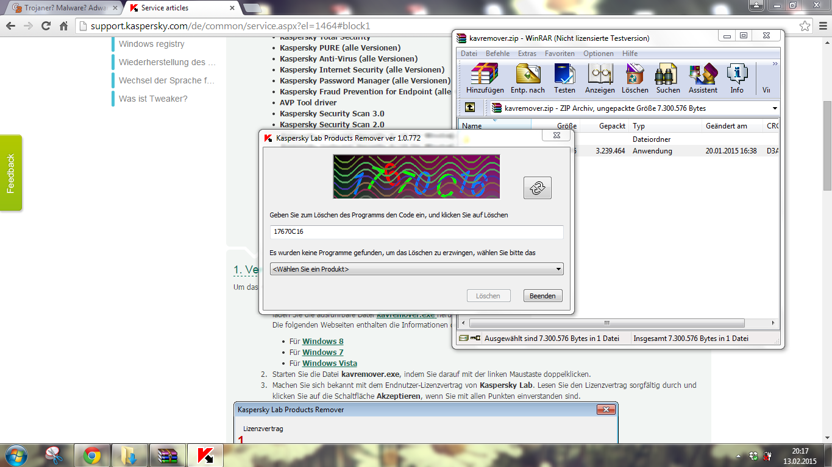Screen dimensions: 832x467
Task: Sort WinRAR list by Geändert am column
Action: click(x=733, y=126)
